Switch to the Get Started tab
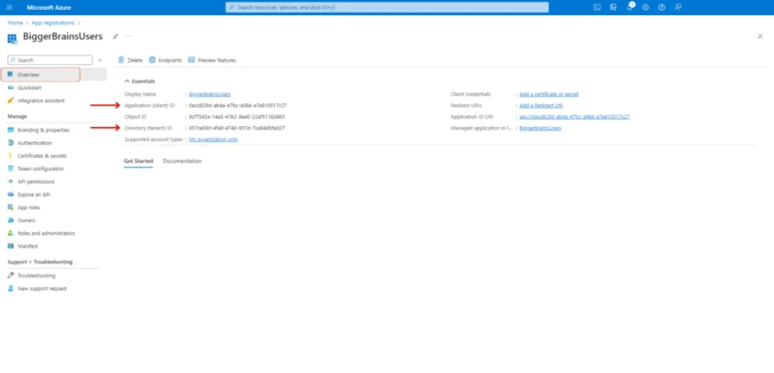Screen dimensions: 774x373 [x=138, y=161]
